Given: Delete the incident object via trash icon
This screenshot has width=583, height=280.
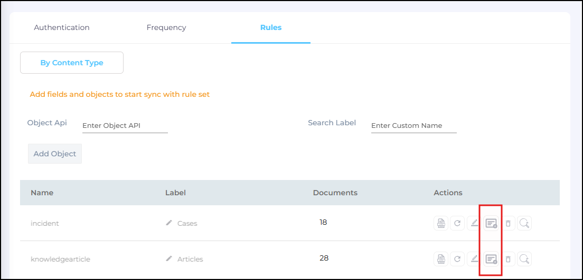Looking at the screenshot, I should pos(508,223).
